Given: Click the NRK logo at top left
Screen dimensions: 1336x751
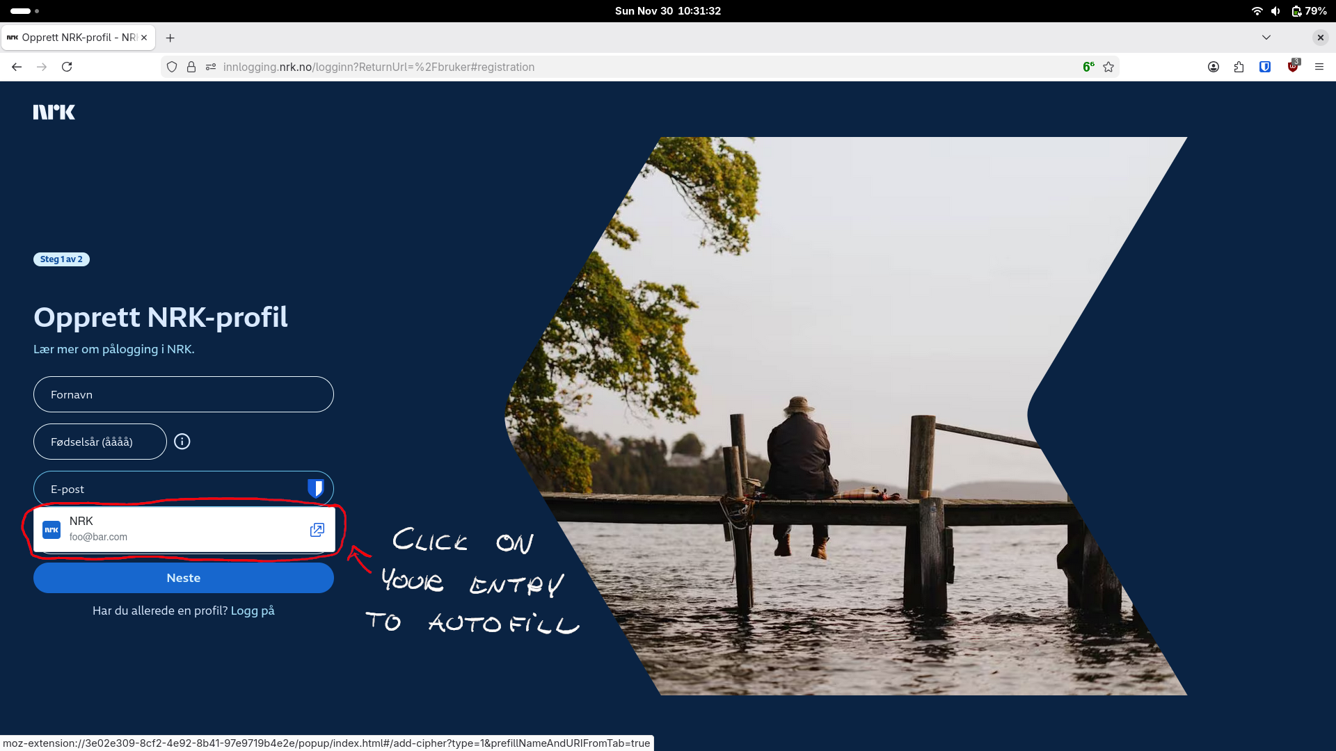Looking at the screenshot, I should click(54, 112).
